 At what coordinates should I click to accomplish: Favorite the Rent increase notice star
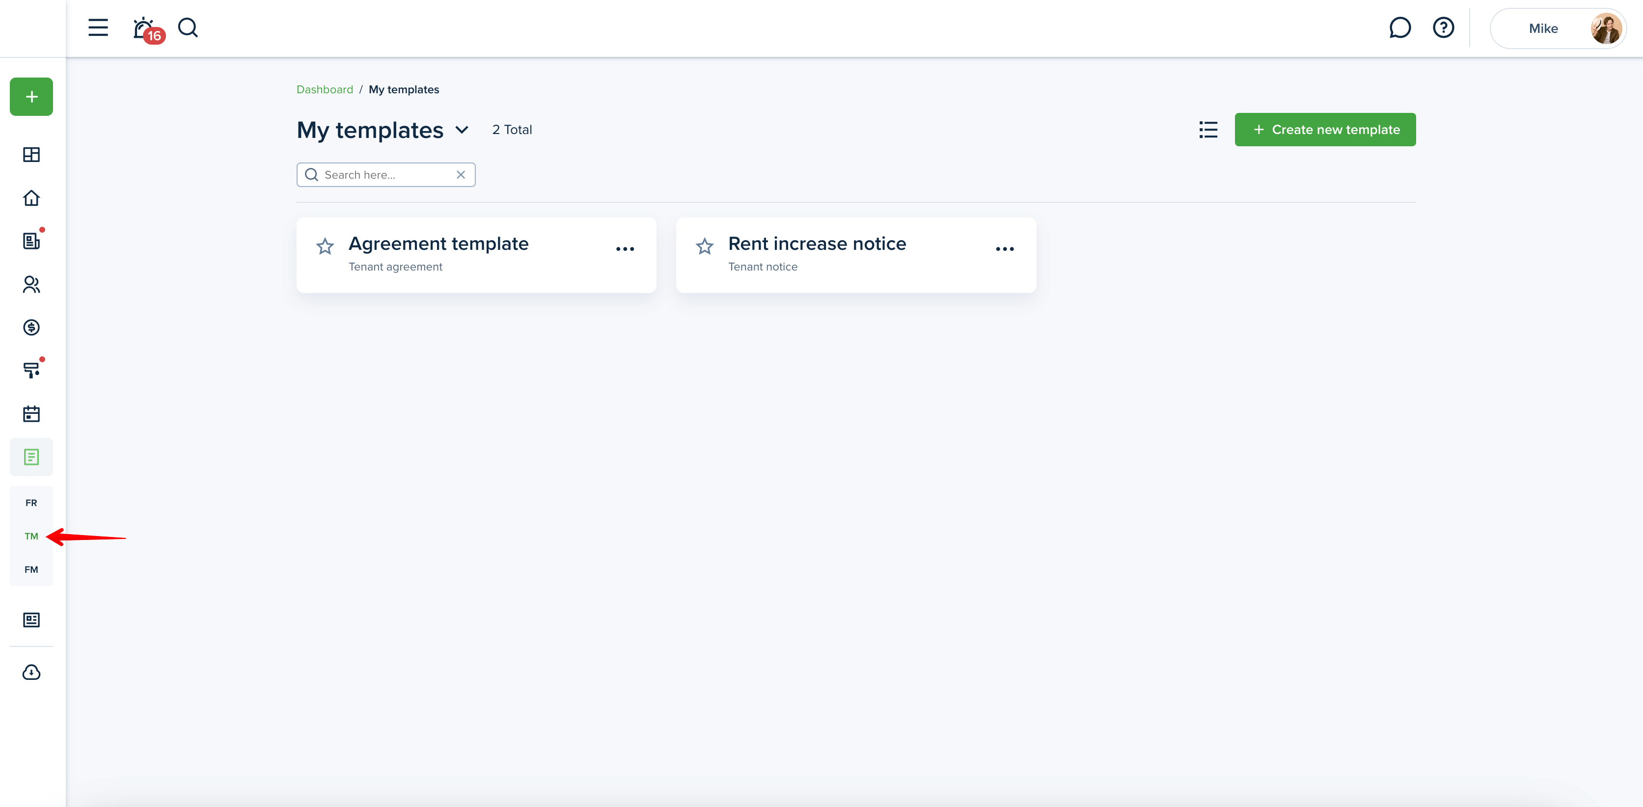coord(704,246)
